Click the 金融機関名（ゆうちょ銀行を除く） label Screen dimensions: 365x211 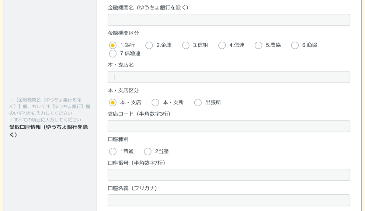click(148, 8)
